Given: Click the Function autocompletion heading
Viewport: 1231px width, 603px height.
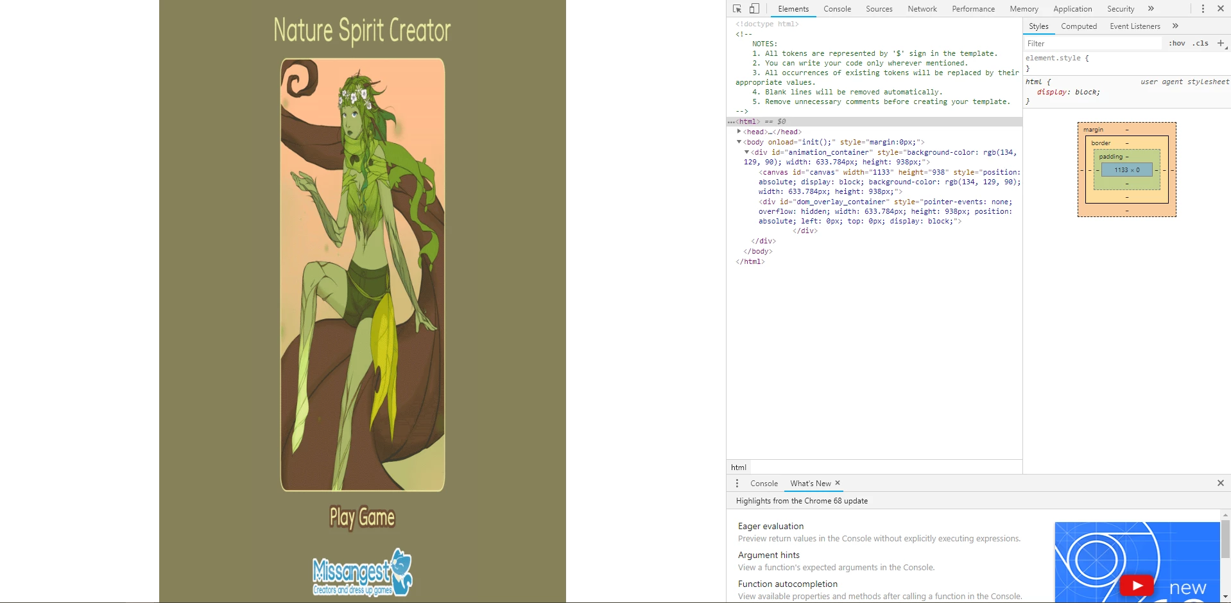Looking at the screenshot, I should tap(788, 584).
